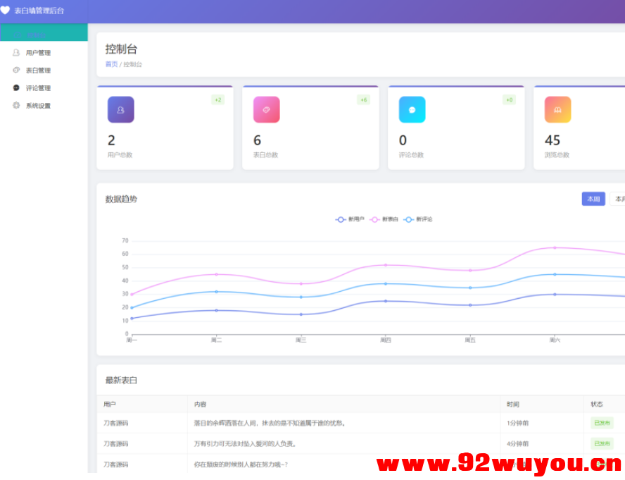The image size is (625, 480).
Task: Switch to the 本月 view of 数据趋势
Action: pyautogui.click(x=619, y=199)
